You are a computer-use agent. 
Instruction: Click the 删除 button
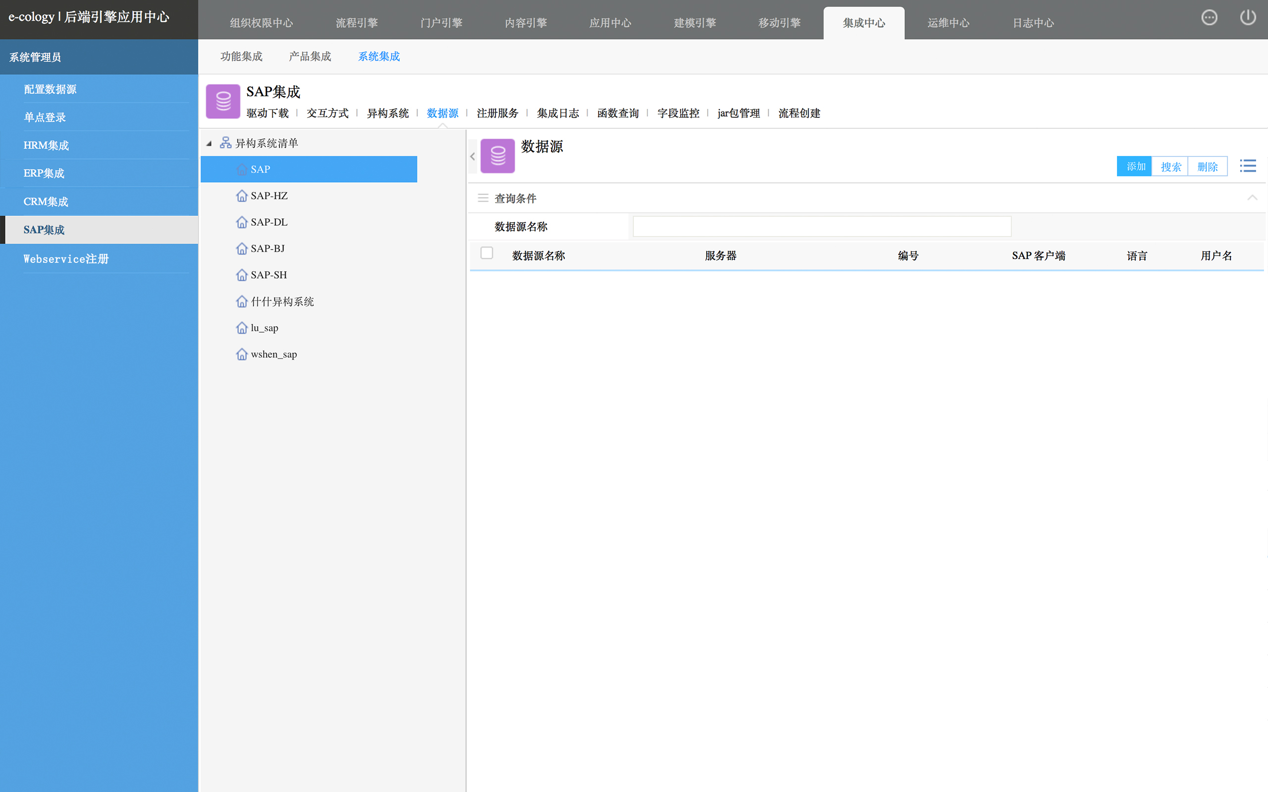point(1207,167)
